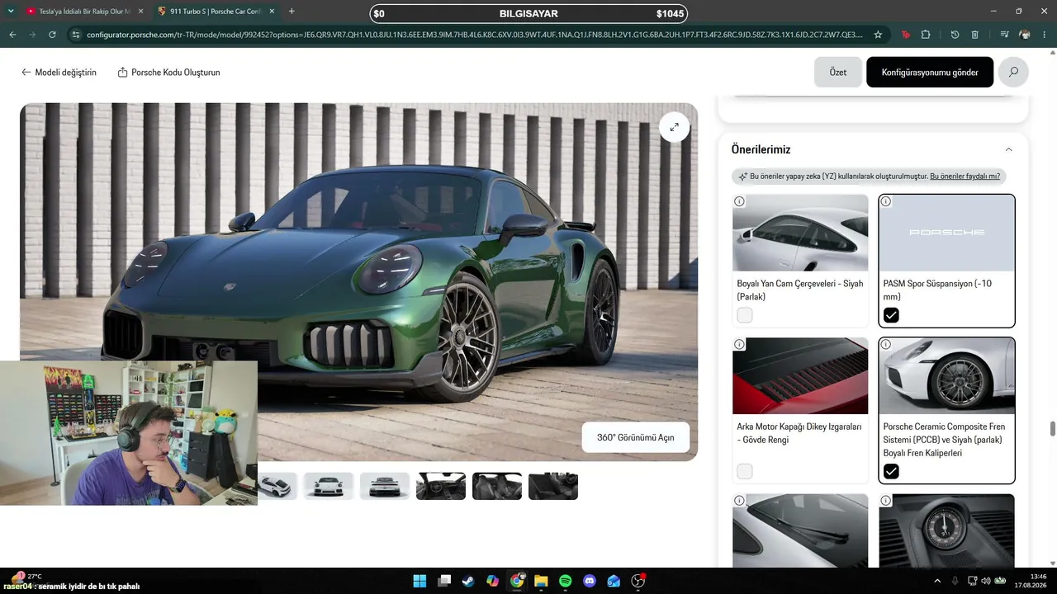Give feedback via 'Bu öneriler faydalı mı?' link
Screen dimensions: 1057x594
(965, 177)
